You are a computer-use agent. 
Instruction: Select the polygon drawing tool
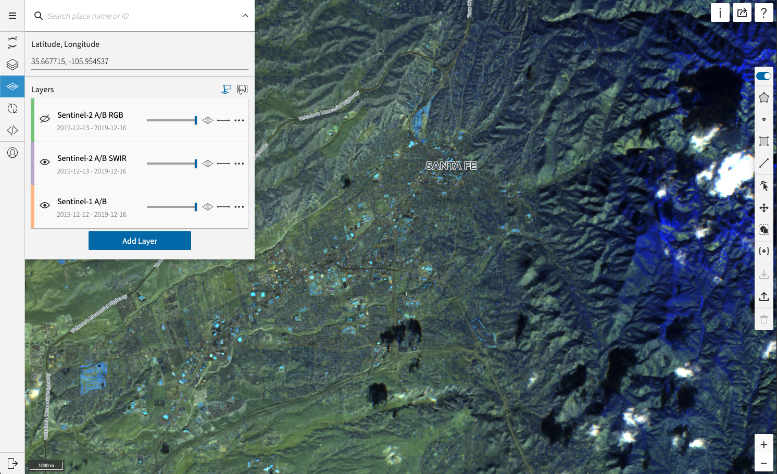click(x=764, y=98)
